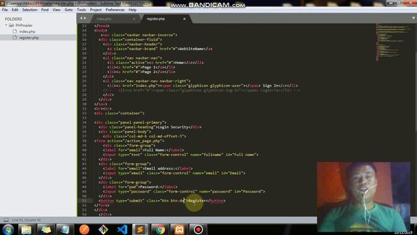This screenshot has width=417, height=235.
Task: Click the unsaved dot on register.php tab
Action: [184, 19]
